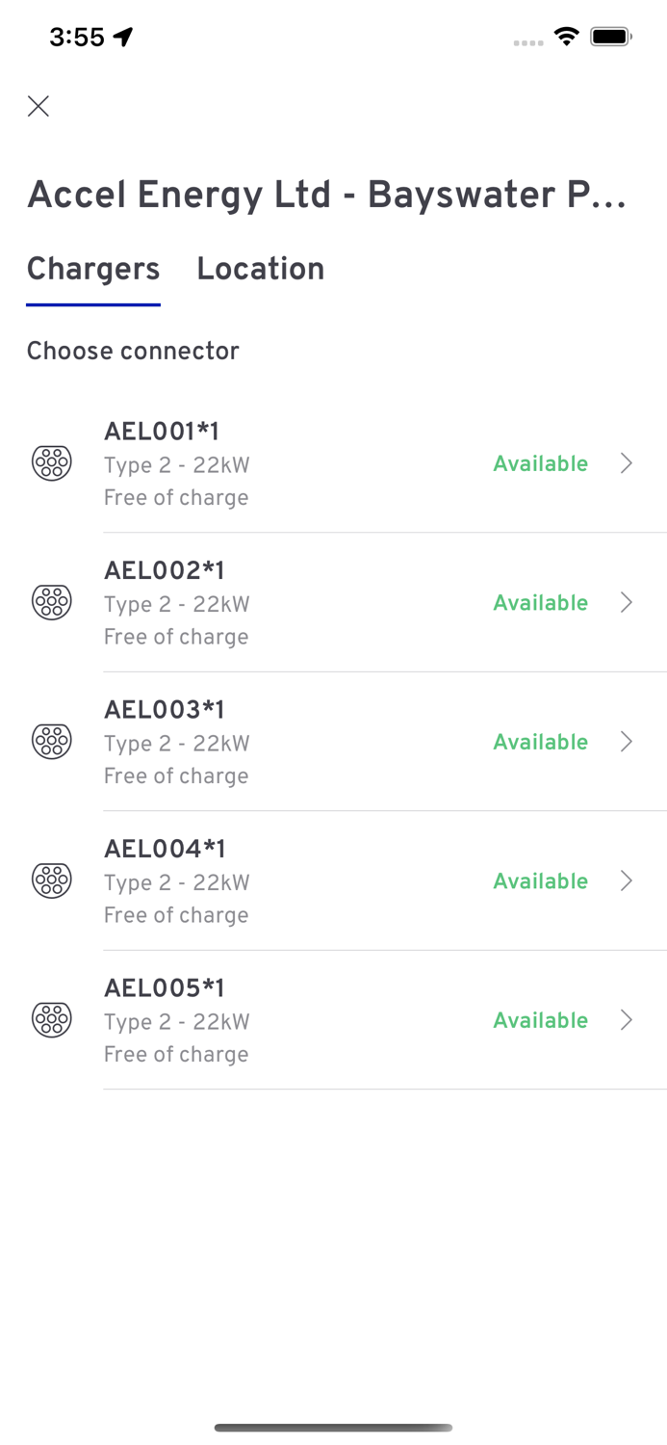Select the connector icon for charger AEL004*1
This screenshot has height=1445, width=667.
pyautogui.click(x=52, y=880)
